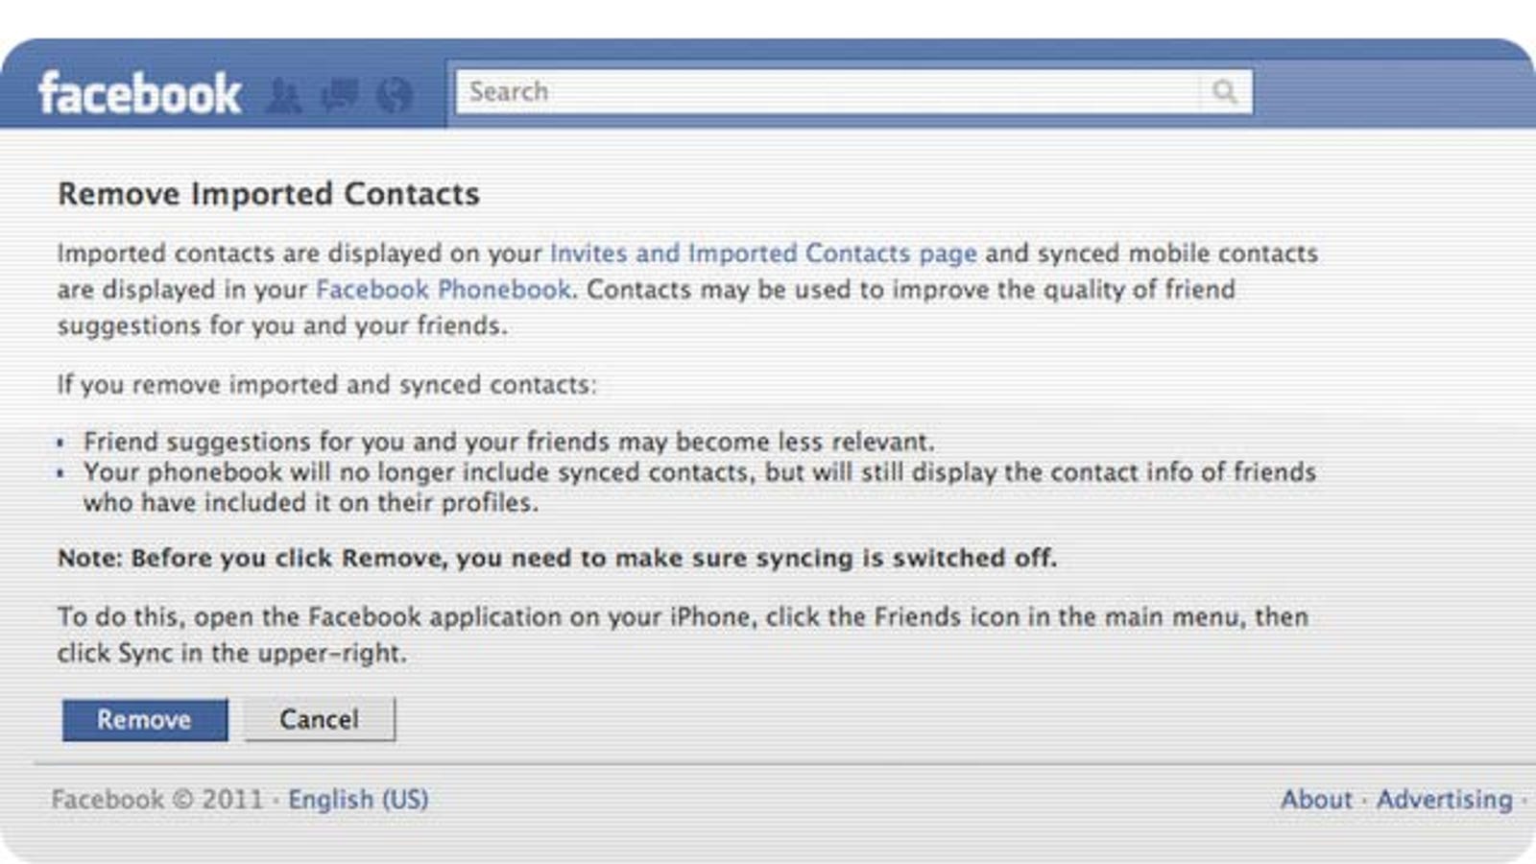Focus the Search input field
The image size is (1536, 864).
point(828,91)
